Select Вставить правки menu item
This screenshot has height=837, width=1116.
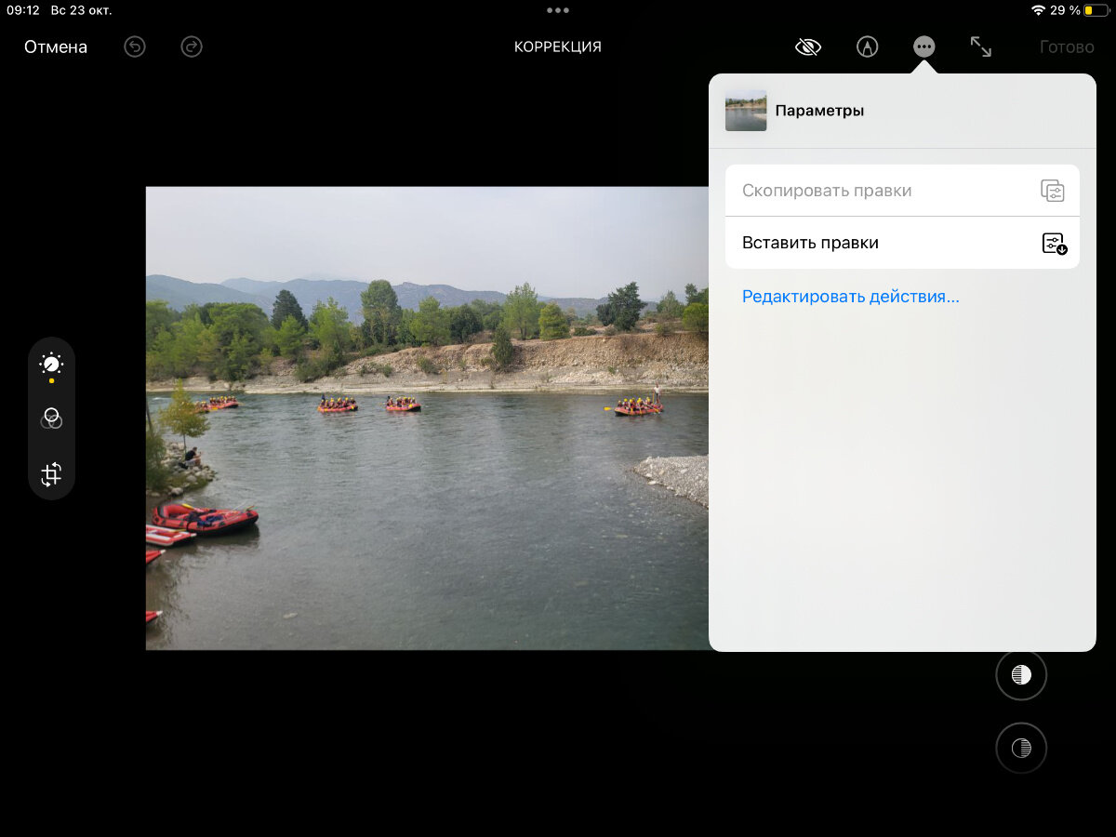902,243
